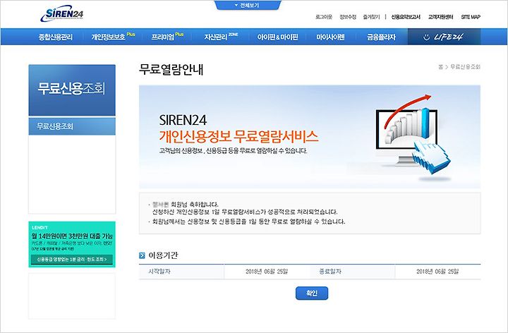Click the 종료일자 label cell
This screenshot has width=508, height=333.
pos(353,272)
